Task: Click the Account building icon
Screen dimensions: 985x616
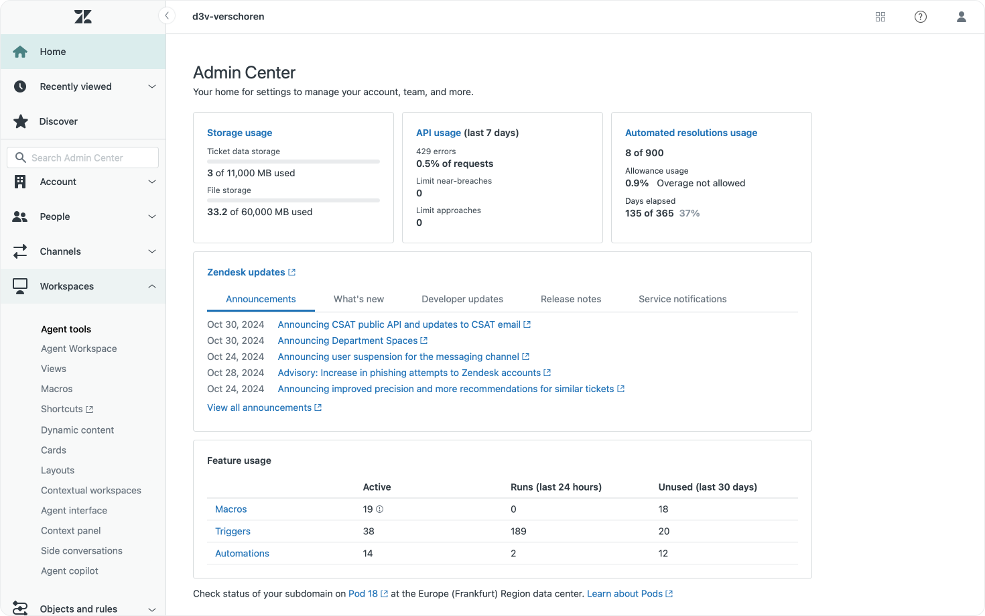Action: (x=20, y=182)
